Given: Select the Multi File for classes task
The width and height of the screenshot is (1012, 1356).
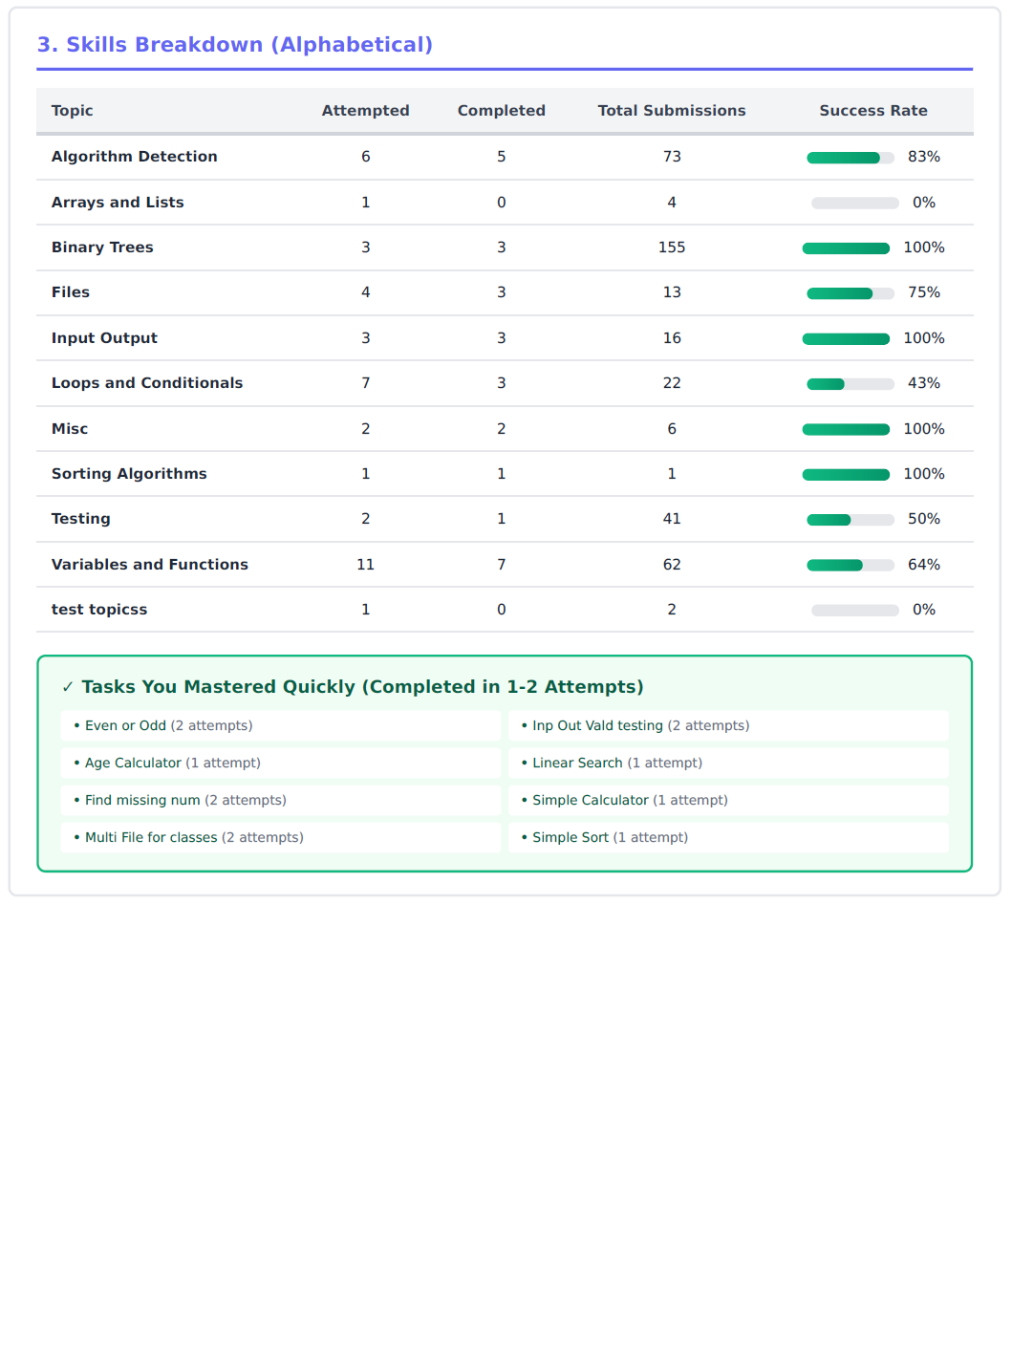Looking at the screenshot, I should coord(151,838).
